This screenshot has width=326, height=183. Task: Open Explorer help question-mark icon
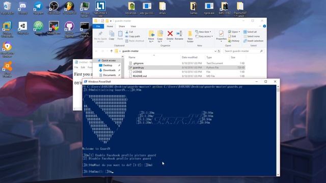pos(264,26)
